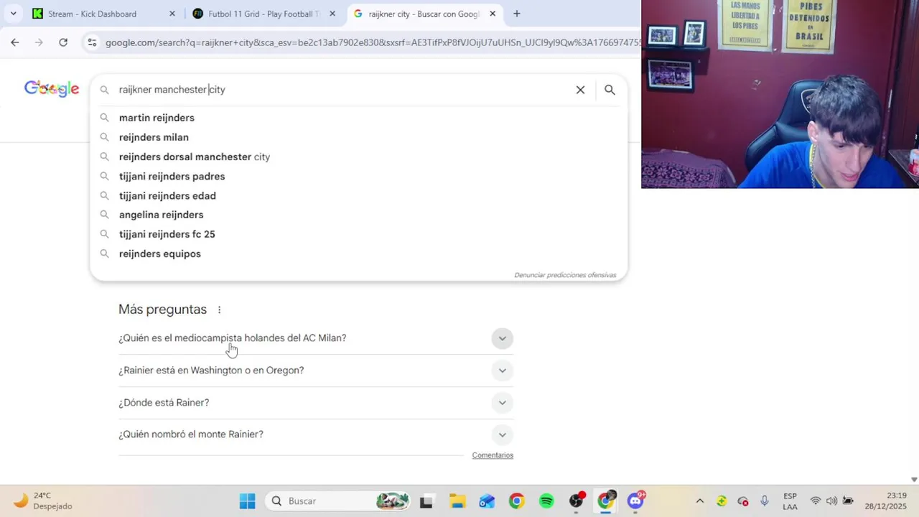Go back with the browser back arrow
The height and width of the screenshot is (517, 919).
(15, 42)
